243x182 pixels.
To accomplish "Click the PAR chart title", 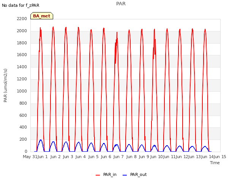I will [121, 4].
